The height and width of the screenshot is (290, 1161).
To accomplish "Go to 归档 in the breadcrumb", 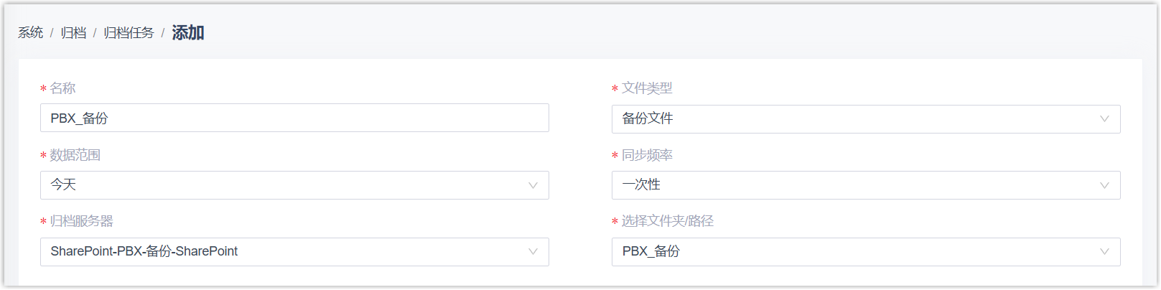I will click(x=73, y=33).
